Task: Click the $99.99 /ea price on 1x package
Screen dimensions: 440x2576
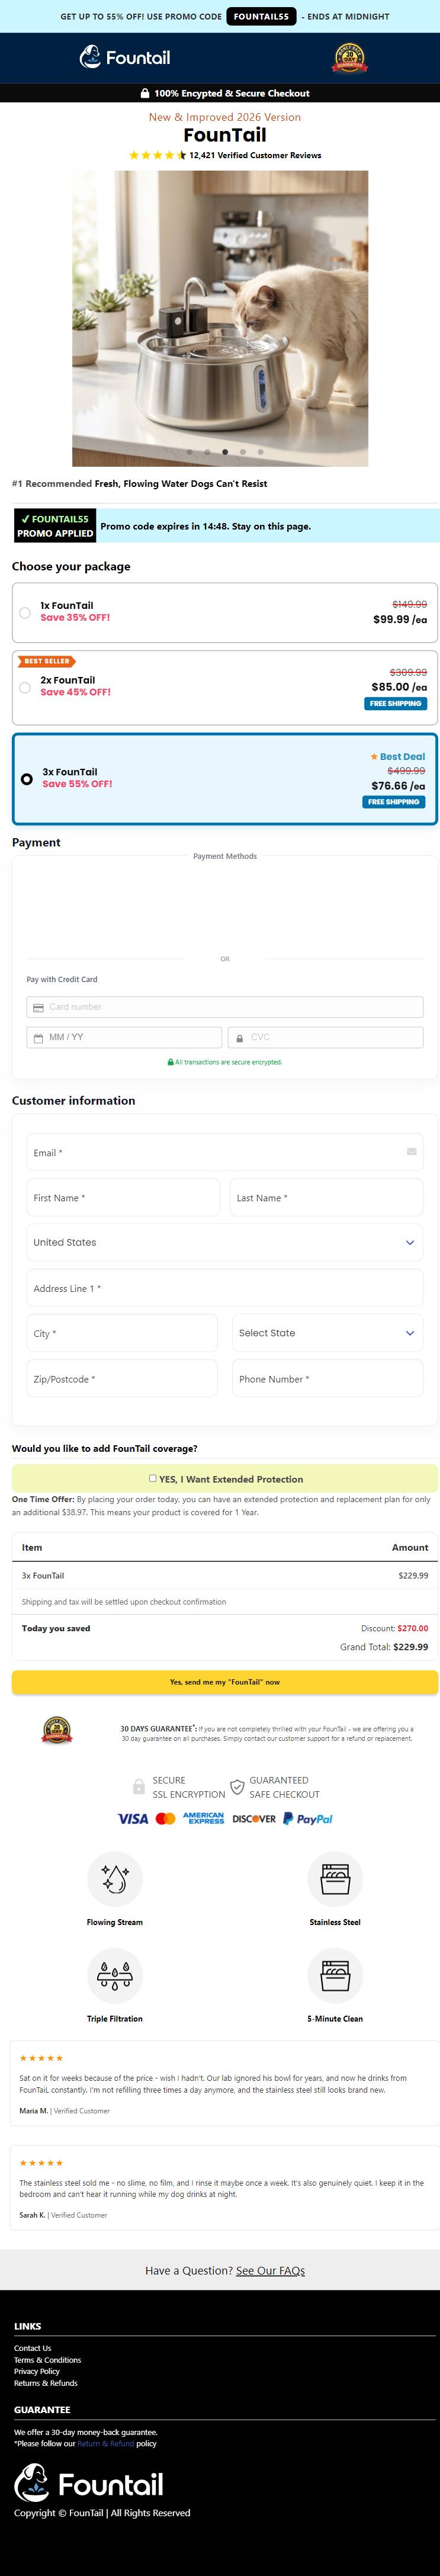Action: point(400,620)
